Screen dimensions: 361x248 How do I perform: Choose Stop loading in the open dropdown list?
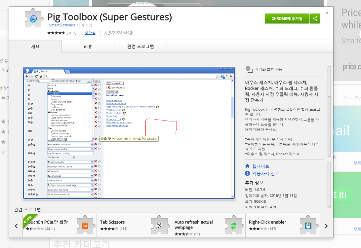[x=57, y=104]
